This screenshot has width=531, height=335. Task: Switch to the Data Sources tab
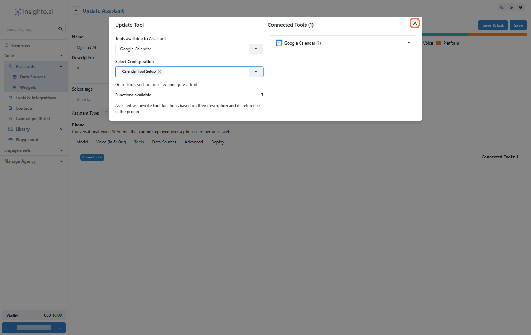click(164, 142)
